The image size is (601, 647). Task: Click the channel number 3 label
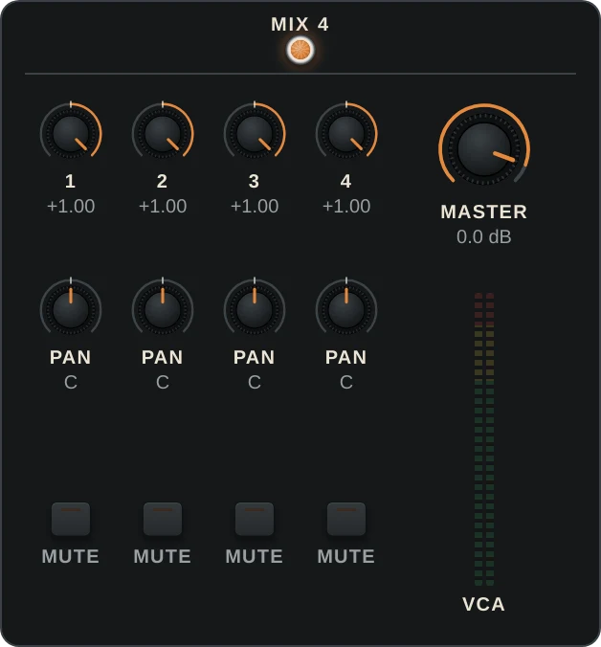click(255, 181)
